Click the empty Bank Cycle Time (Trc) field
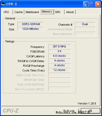 click(59, 75)
